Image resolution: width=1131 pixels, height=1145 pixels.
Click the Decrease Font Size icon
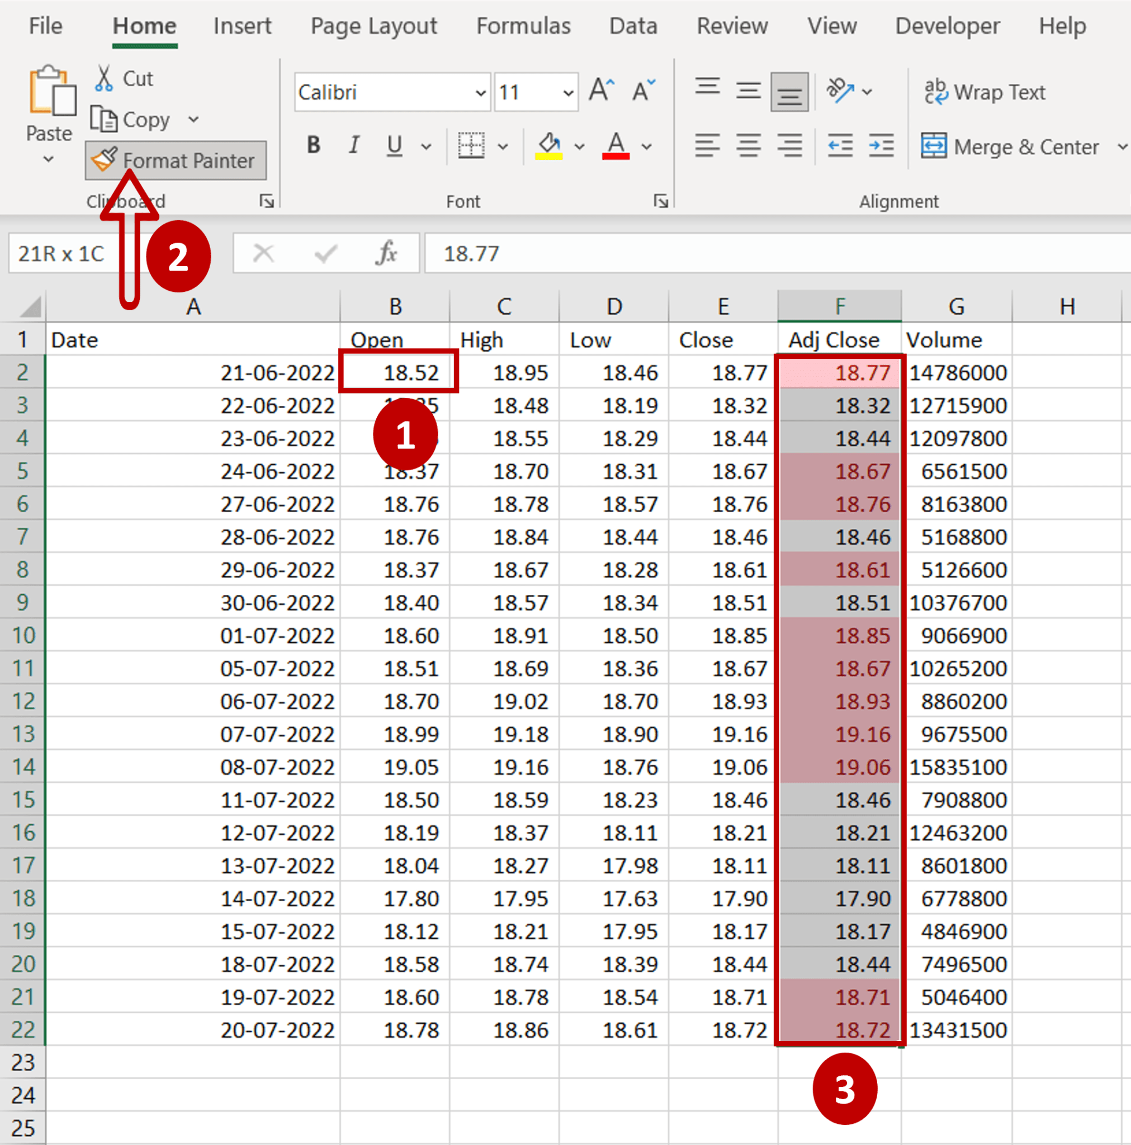(642, 90)
